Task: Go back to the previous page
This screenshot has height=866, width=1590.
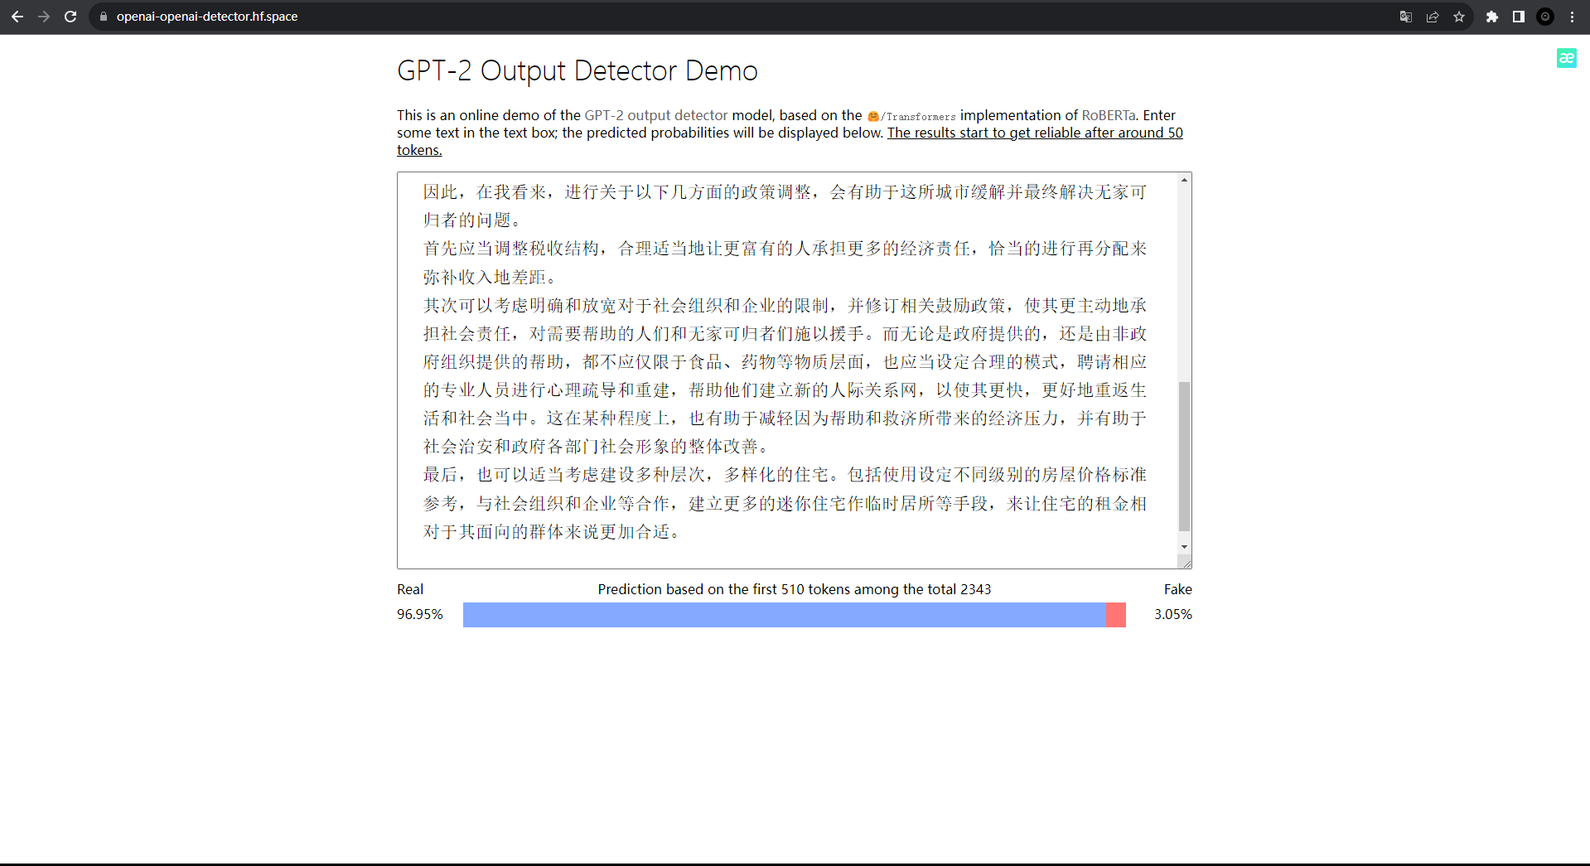Action: point(17,17)
